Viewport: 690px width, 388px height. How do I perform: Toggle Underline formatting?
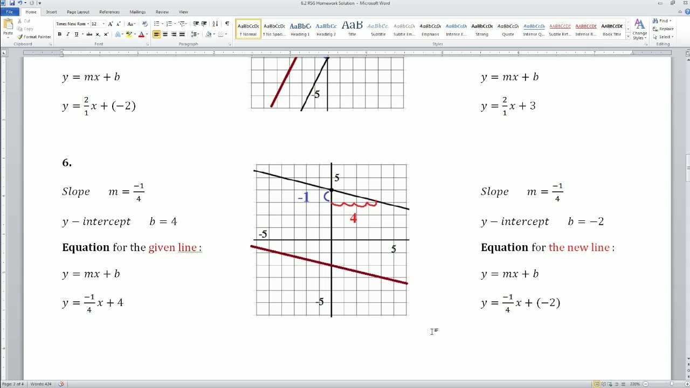pos(78,34)
